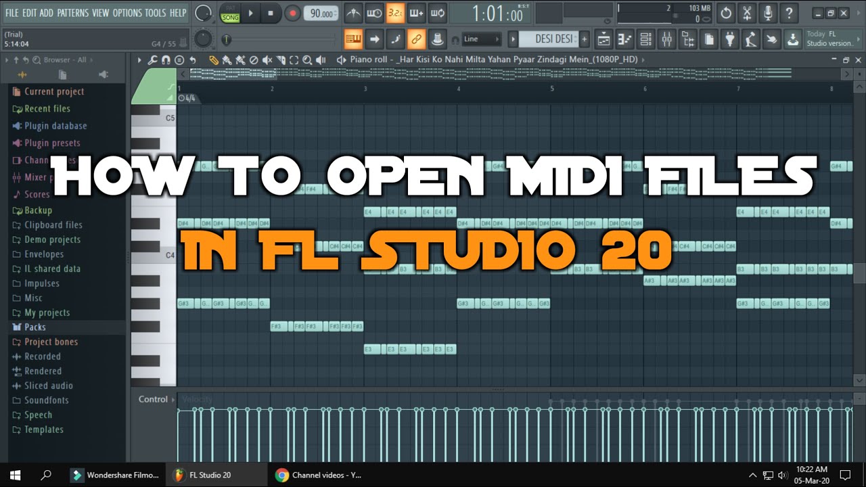Open the Playlist window from the toolbar

(603, 39)
